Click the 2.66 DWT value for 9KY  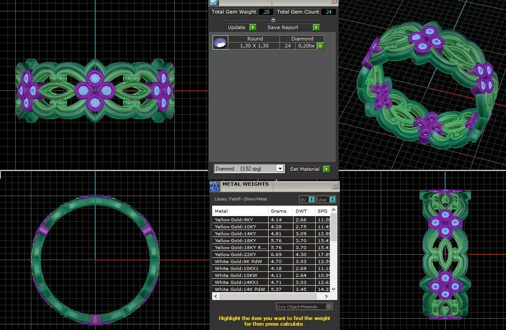tap(304, 220)
